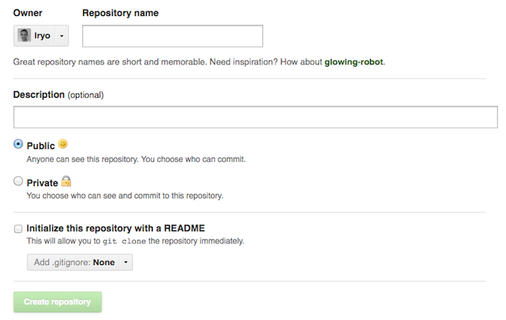The width and height of the screenshot is (506, 320).
Task: Select the Public radio button
Action: 18,144
